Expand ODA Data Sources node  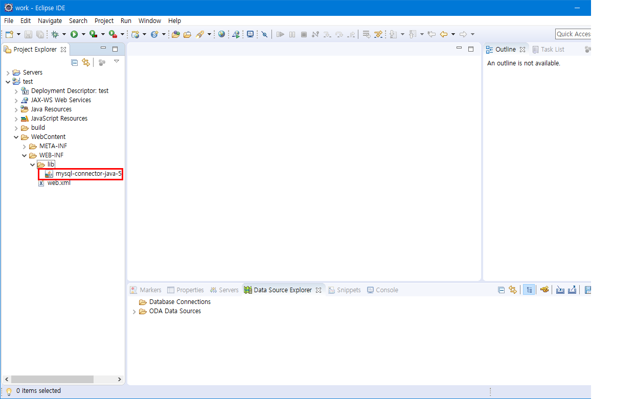click(x=134, y=312)
